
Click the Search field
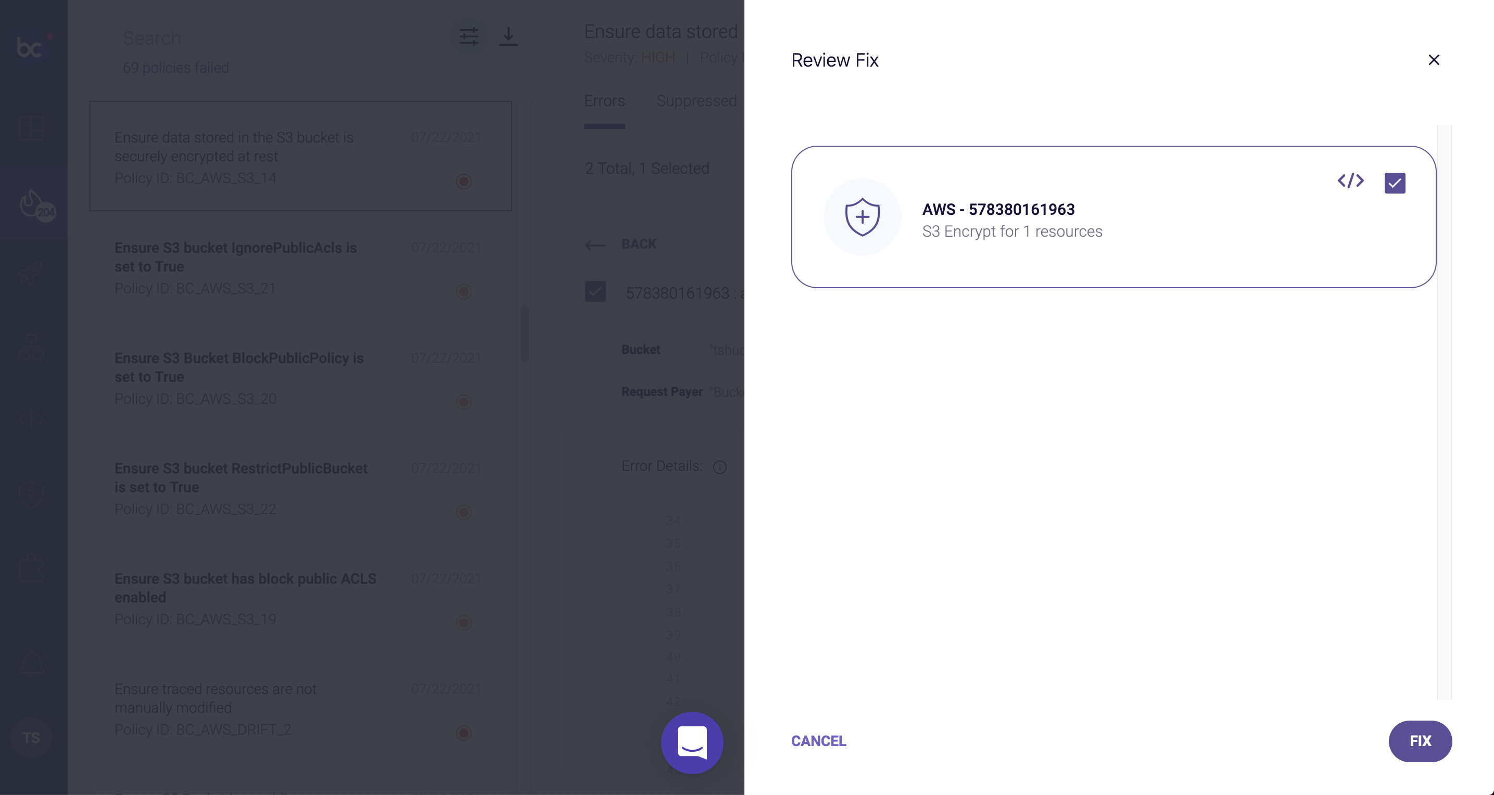coord(278,39)
